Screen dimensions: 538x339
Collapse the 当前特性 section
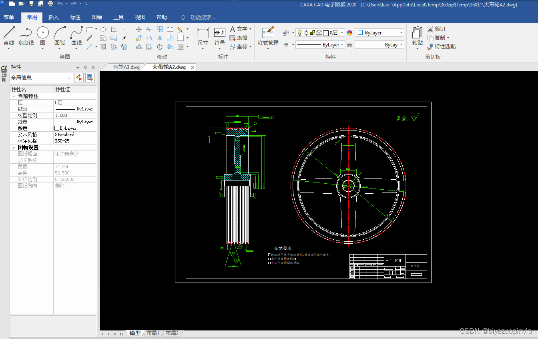[x=13, y=96]
